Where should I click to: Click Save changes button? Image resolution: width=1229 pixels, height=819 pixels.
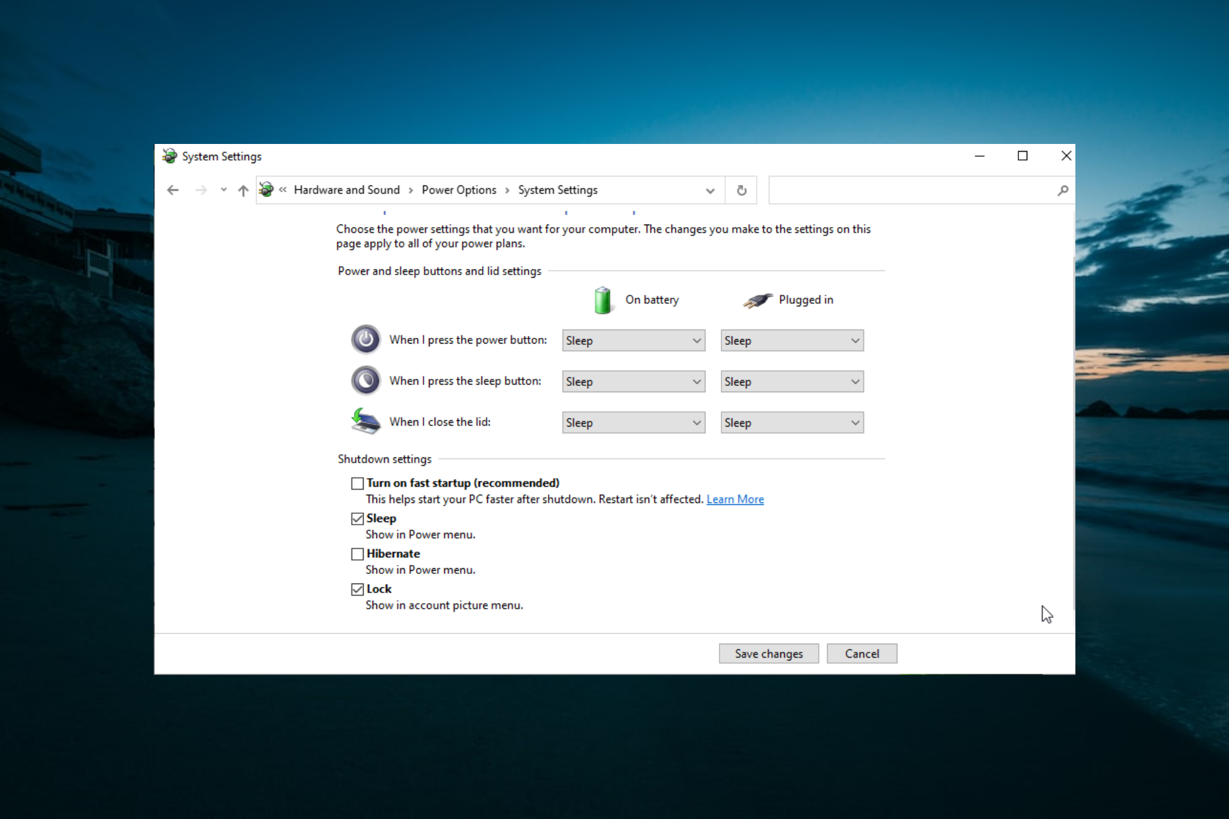tap(768, 653)
